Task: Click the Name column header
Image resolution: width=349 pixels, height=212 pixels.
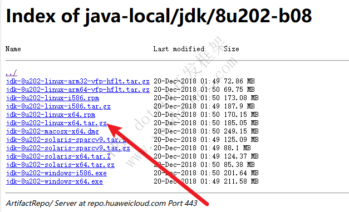Action: [13, 49]
